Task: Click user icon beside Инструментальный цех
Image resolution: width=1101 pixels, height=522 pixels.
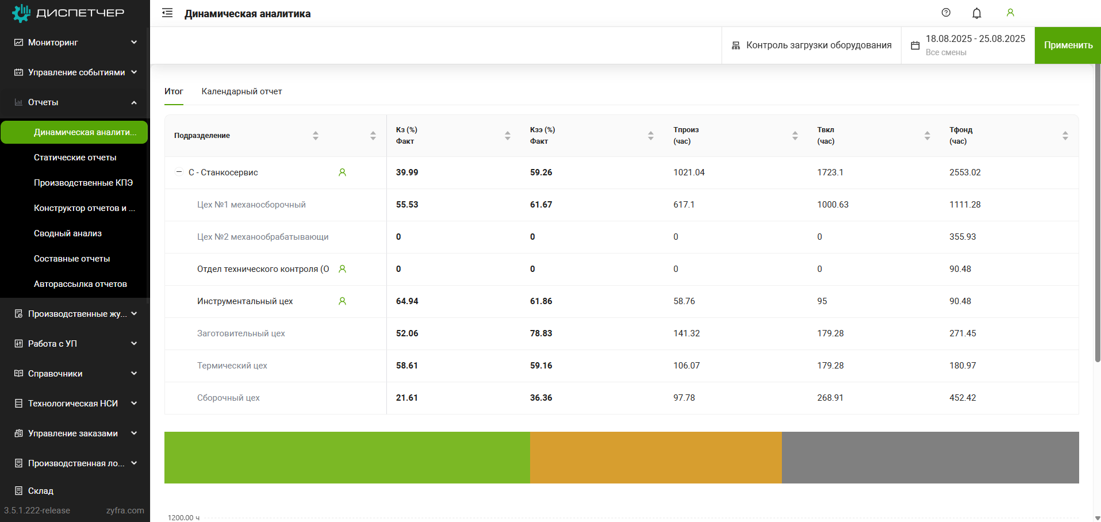Action: 342,301
